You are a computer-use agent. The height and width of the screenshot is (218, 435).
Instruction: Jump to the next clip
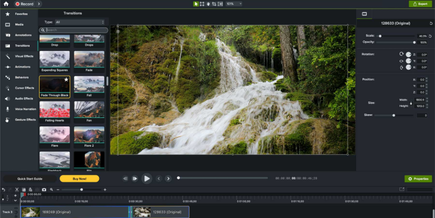[x=168, y=178]
